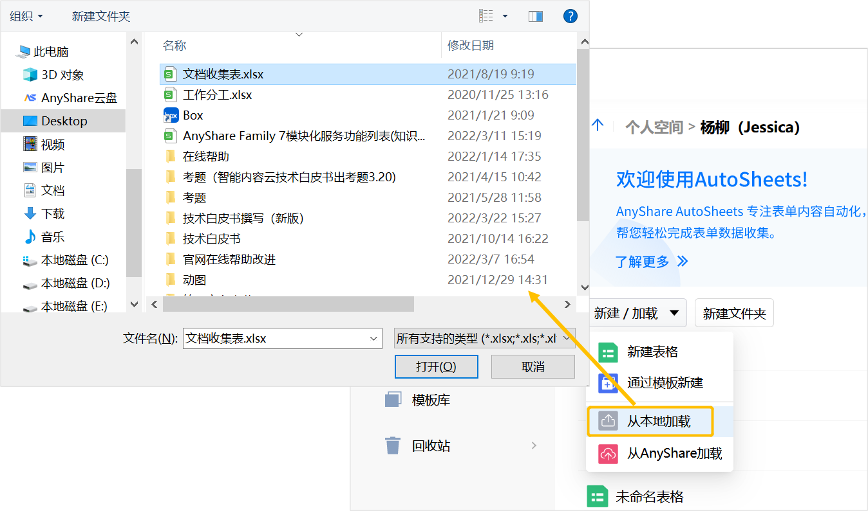Expand the 文件名 combo box dropdown
868x511 pixels.
(374, 338)
